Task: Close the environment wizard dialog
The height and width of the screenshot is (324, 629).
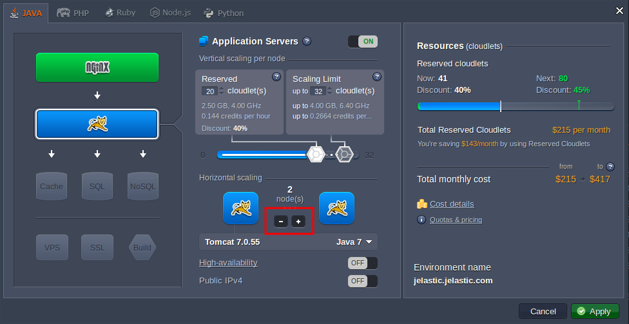Action: [x=619, y=11]
